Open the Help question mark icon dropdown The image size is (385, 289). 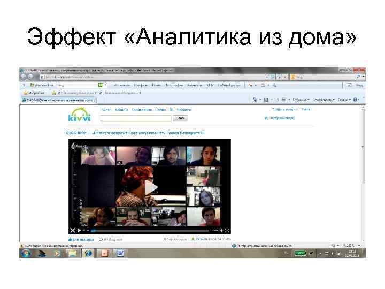[357, 100]
